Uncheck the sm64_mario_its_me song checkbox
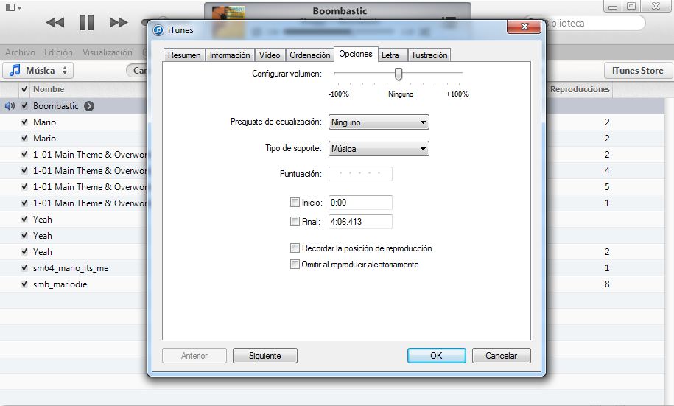This screenshot has width=674, height=406. 24,268
